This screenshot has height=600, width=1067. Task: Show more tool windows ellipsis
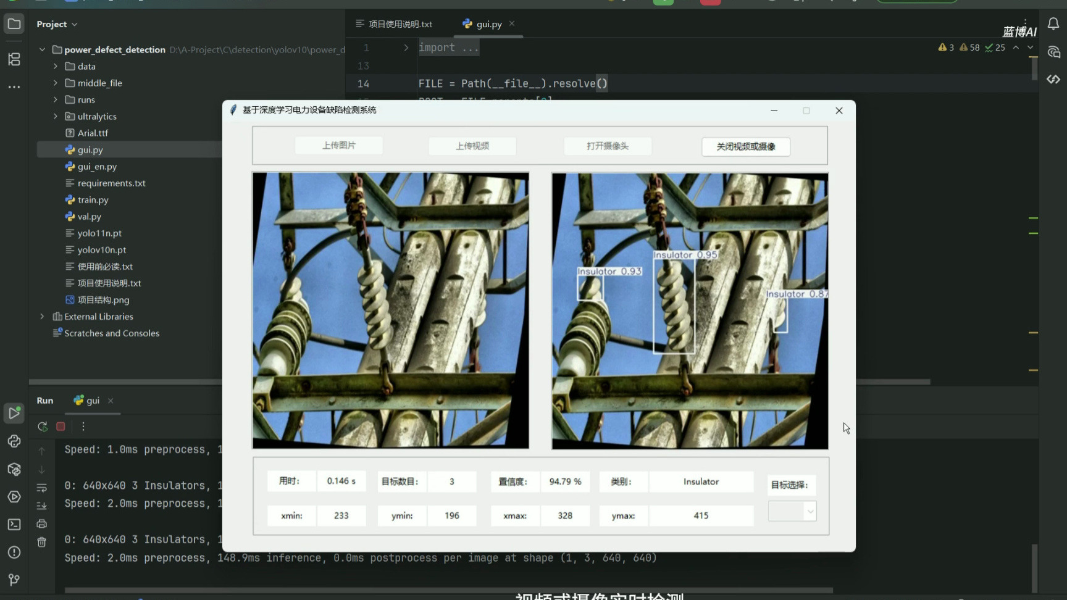(x=14, y=87)
